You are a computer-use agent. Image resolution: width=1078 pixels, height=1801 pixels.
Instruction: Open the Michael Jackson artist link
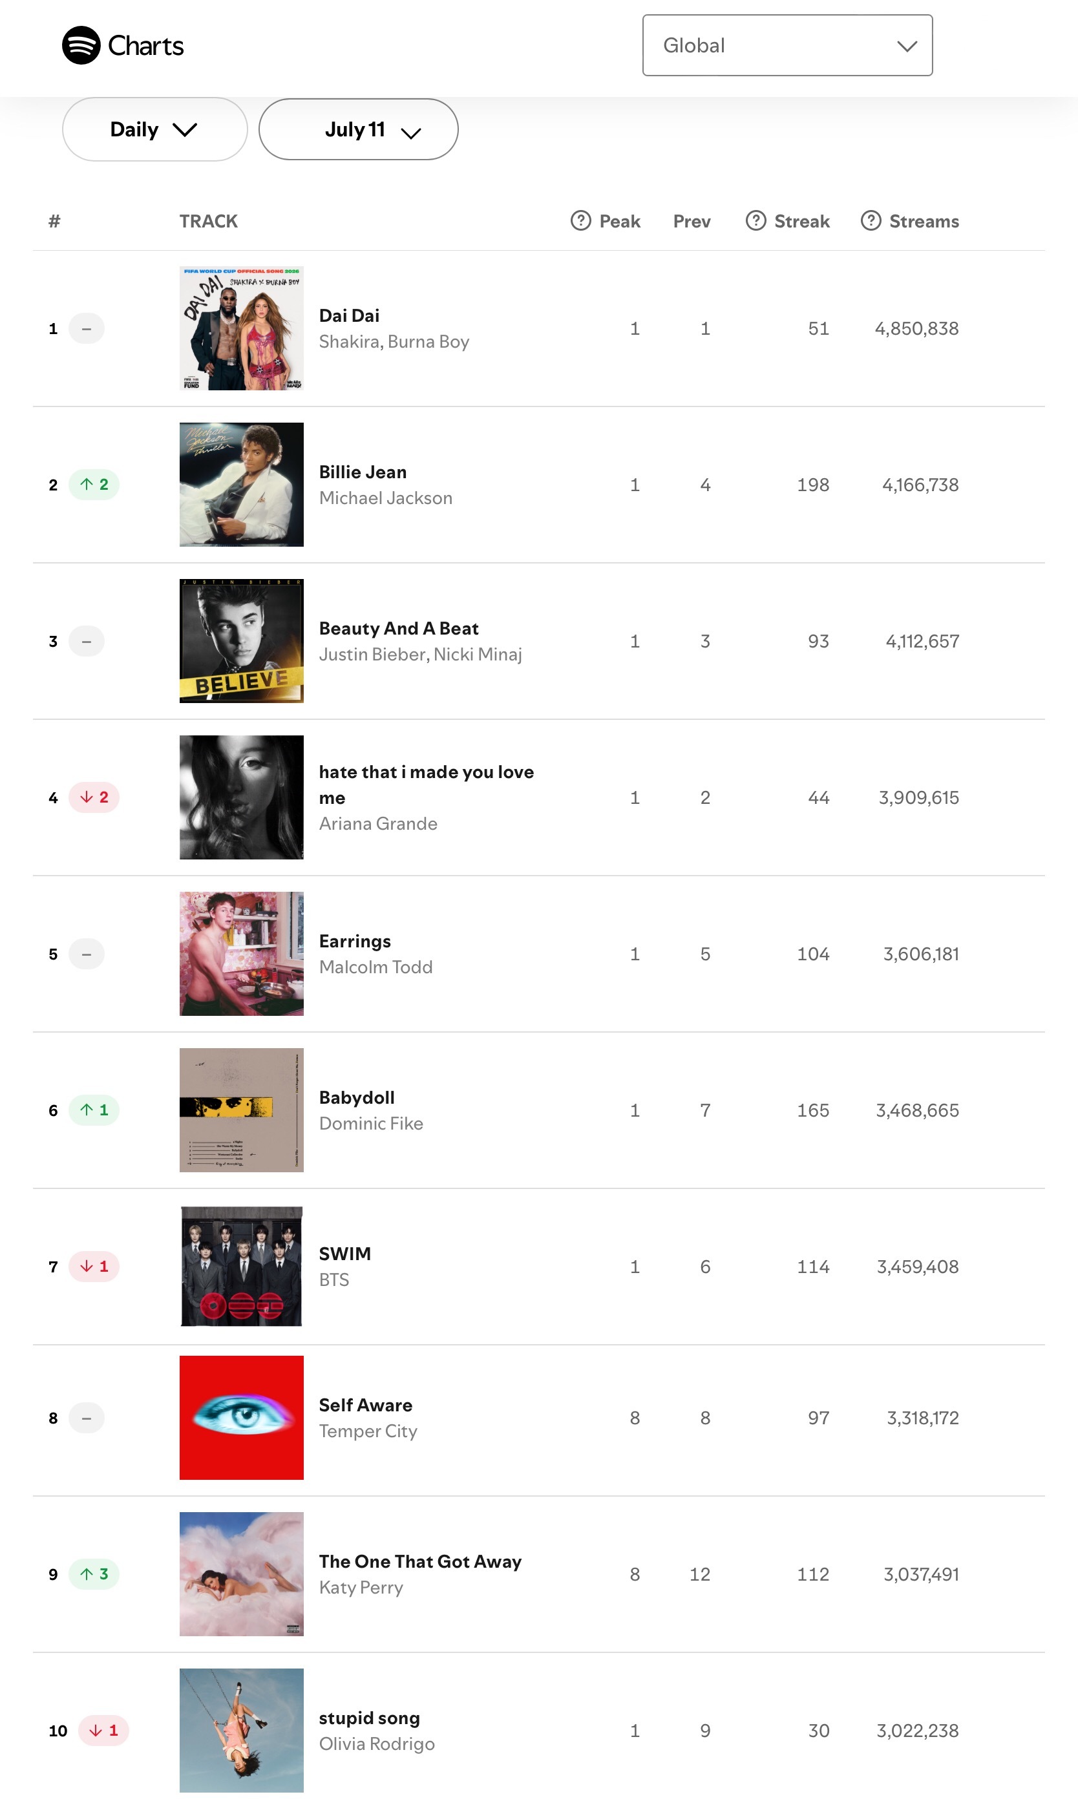click(x=386, y=498)
